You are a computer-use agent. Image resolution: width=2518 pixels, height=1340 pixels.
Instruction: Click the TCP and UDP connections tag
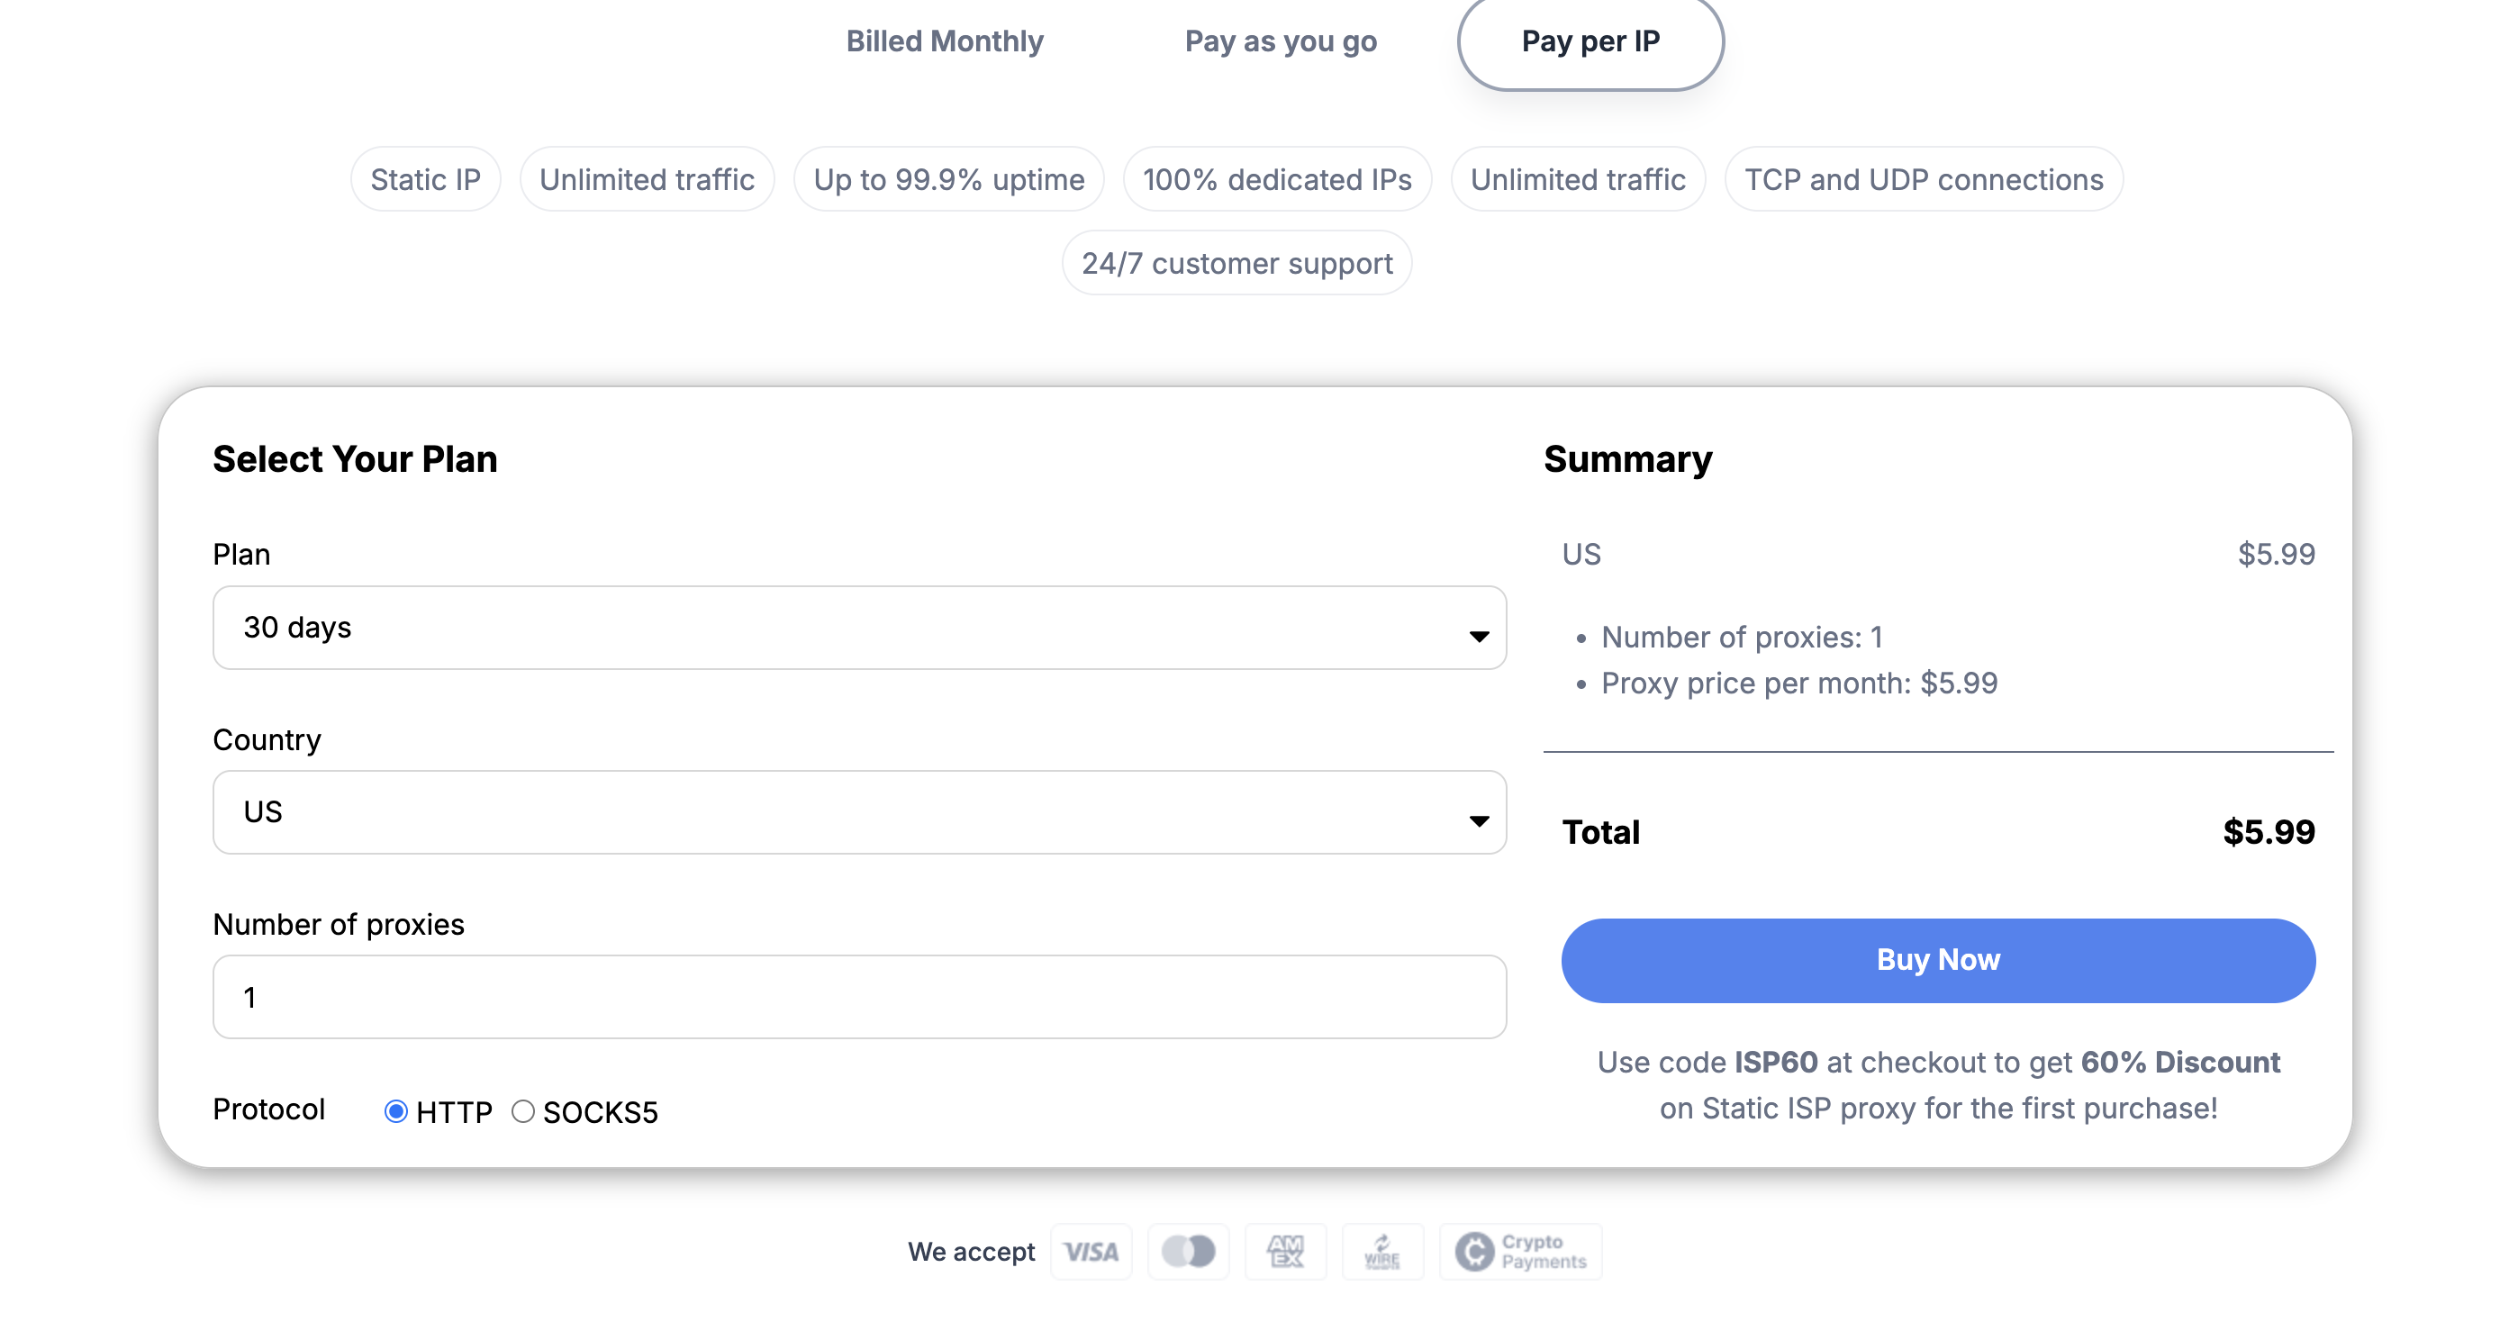point(1924,180)
